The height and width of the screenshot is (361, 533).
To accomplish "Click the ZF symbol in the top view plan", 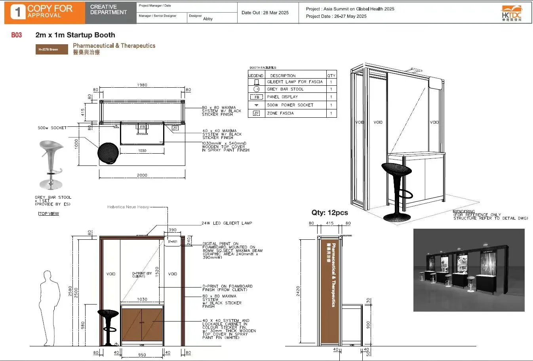I will coord(175,128).
